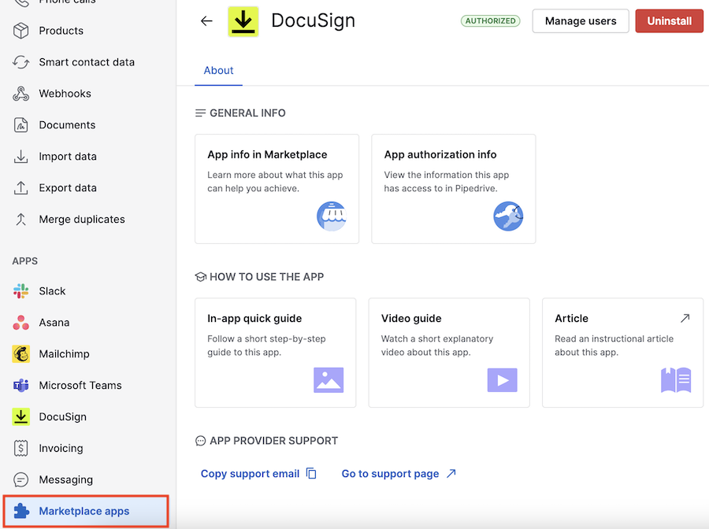This screenshot has width=709, height=529.
Task: Open the App authorization info card
Action: pyautogui.click(x=453, y=188)
